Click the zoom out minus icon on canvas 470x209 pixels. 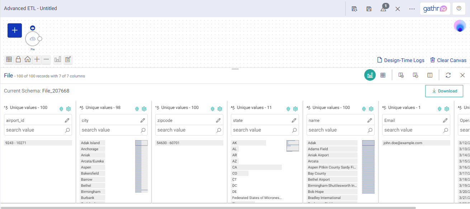click(x=46, y=59)
